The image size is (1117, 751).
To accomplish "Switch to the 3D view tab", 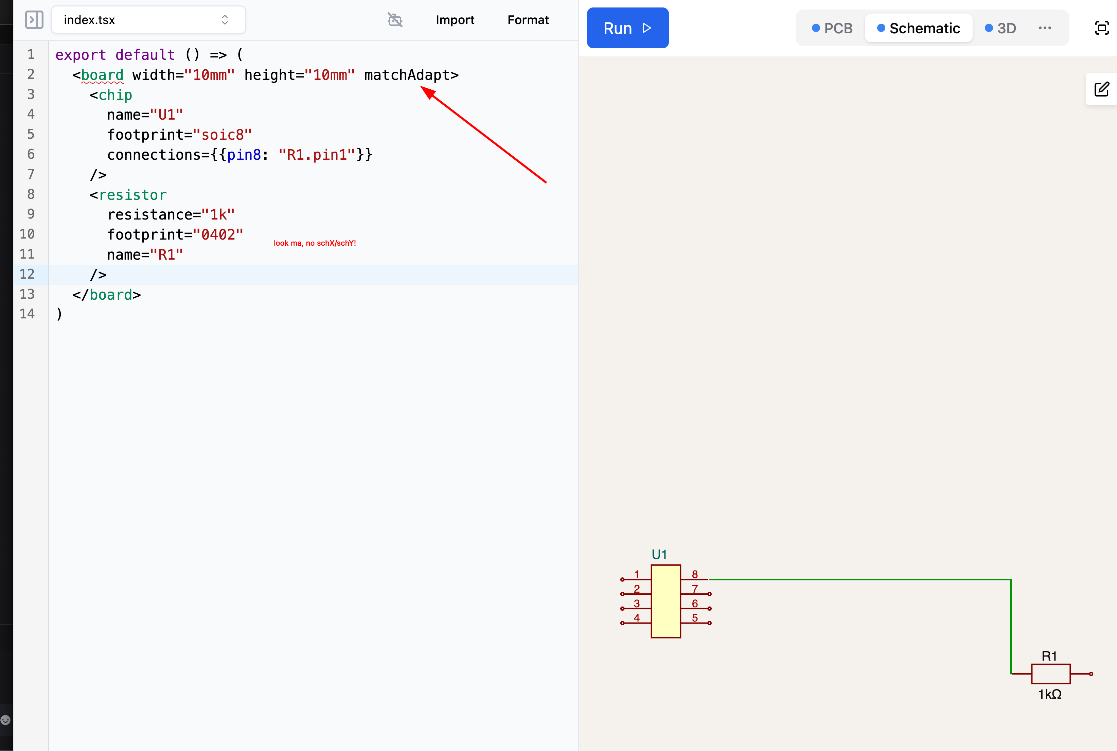I will click(x=1000, y=28).
